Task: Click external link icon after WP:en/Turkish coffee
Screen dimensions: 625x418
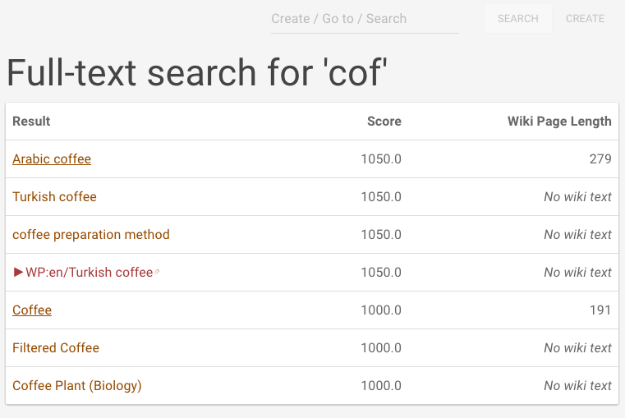Action: pos(157,273)
